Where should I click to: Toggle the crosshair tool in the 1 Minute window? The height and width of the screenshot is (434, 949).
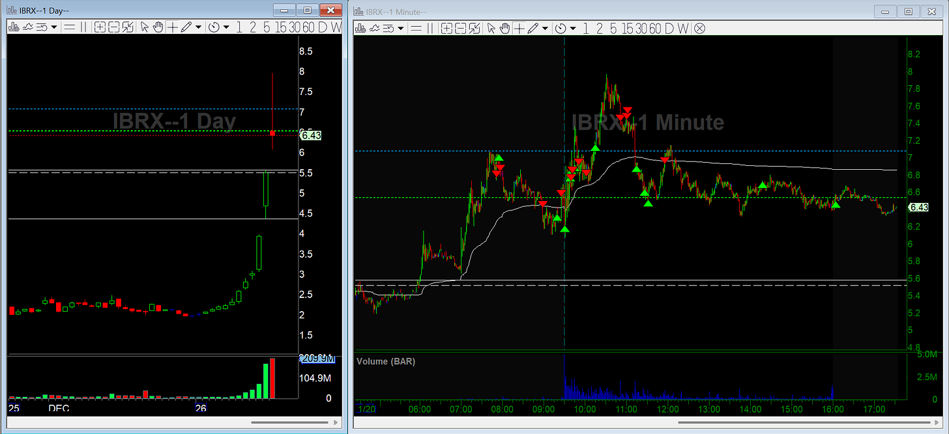click(519, 28)
